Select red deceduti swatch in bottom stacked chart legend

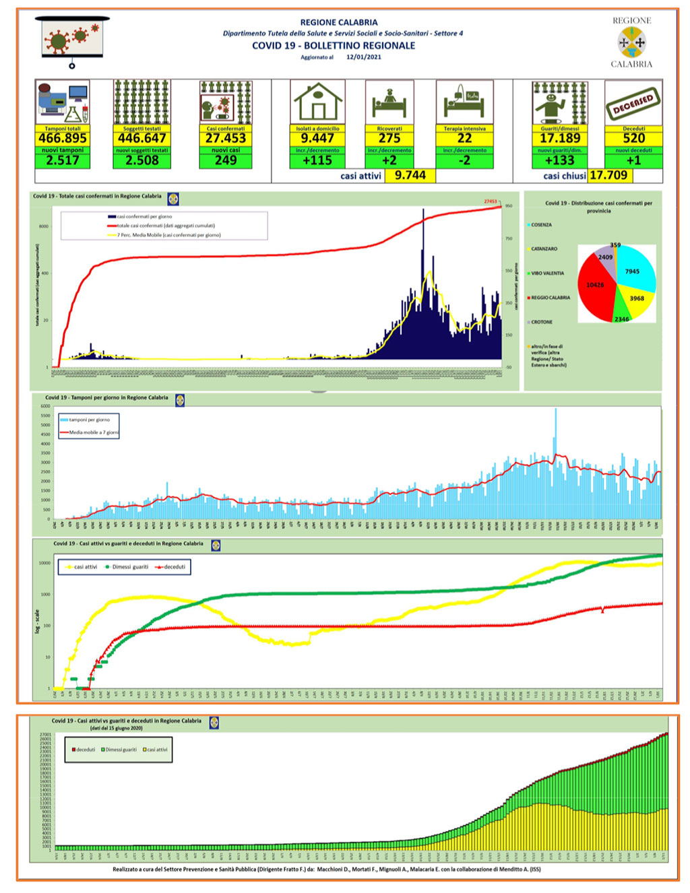(x=74, y=750)
